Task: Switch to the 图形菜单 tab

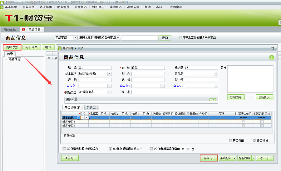Action: (x=10, y=30)
